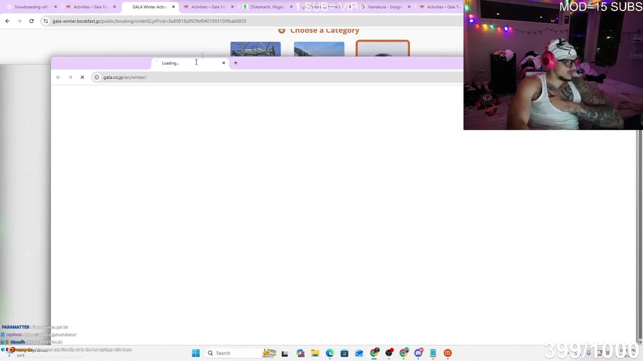Select the ski lift category thumbnail
The height and width of the screenshot is (361, 643).
tap(256, 49)
